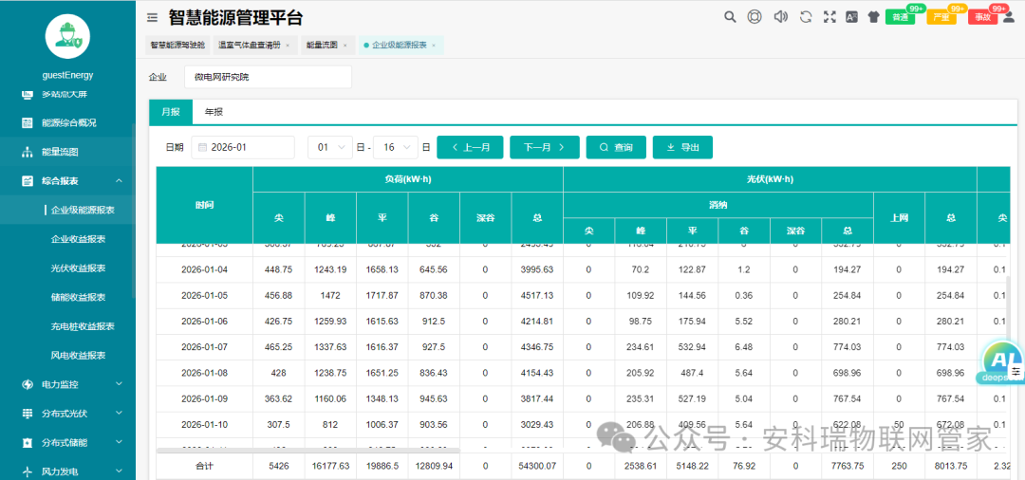This screenshot has height=480, width=1025.
Task: Open 光伏收益报表 in sidebar
Action: [79, 268]
